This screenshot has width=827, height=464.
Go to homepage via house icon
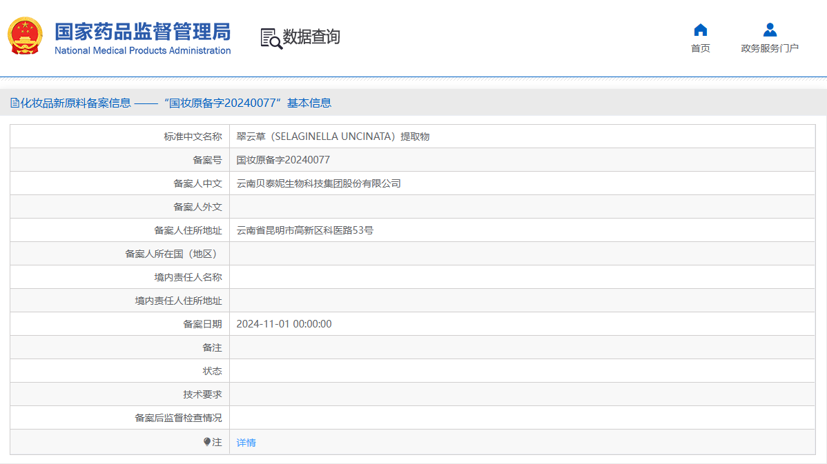(x=701, y=30)
